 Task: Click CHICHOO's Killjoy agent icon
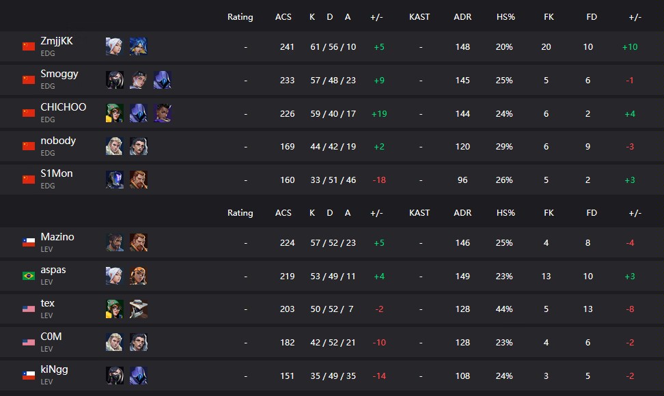point(114,113)
